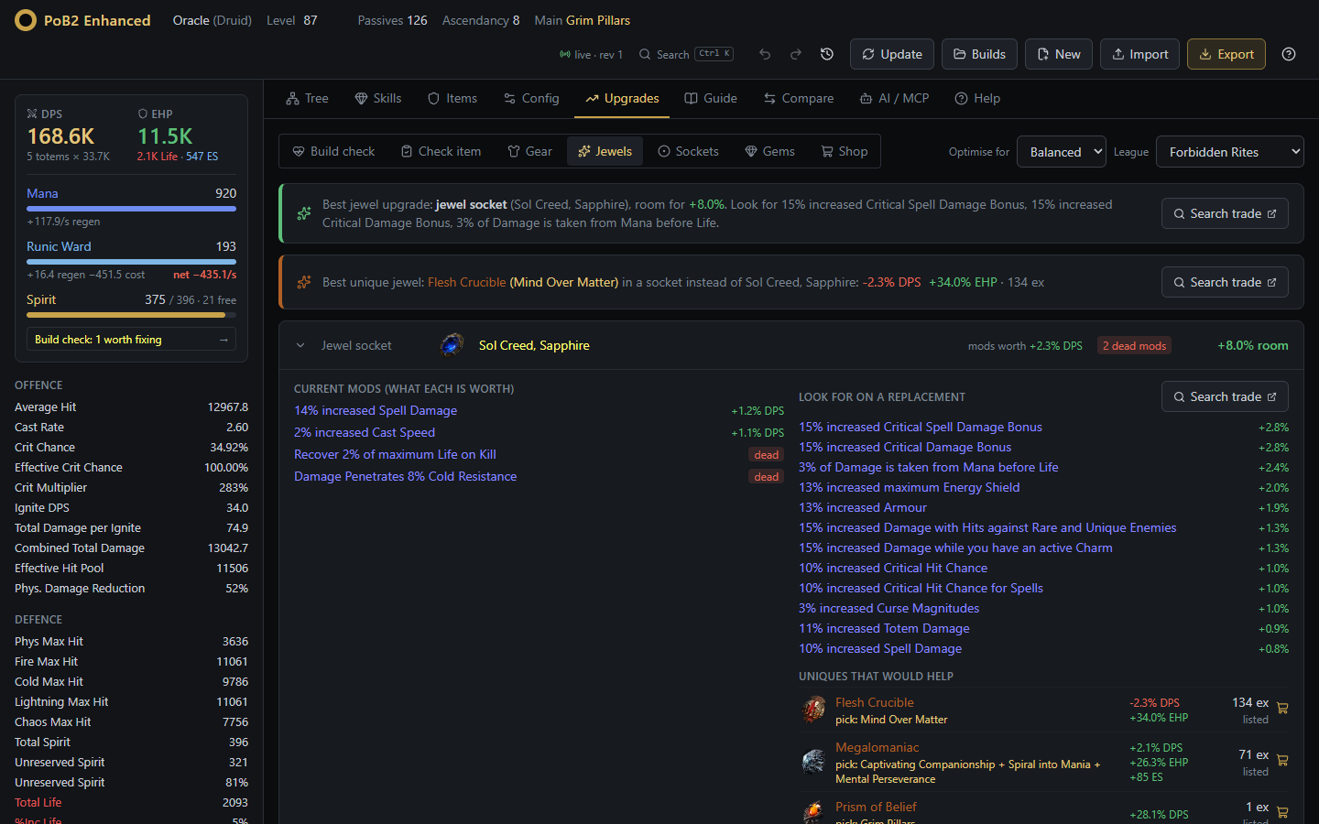Switch to the Config tab
This screenshot has width=1319, height=824.
point(531,98)
